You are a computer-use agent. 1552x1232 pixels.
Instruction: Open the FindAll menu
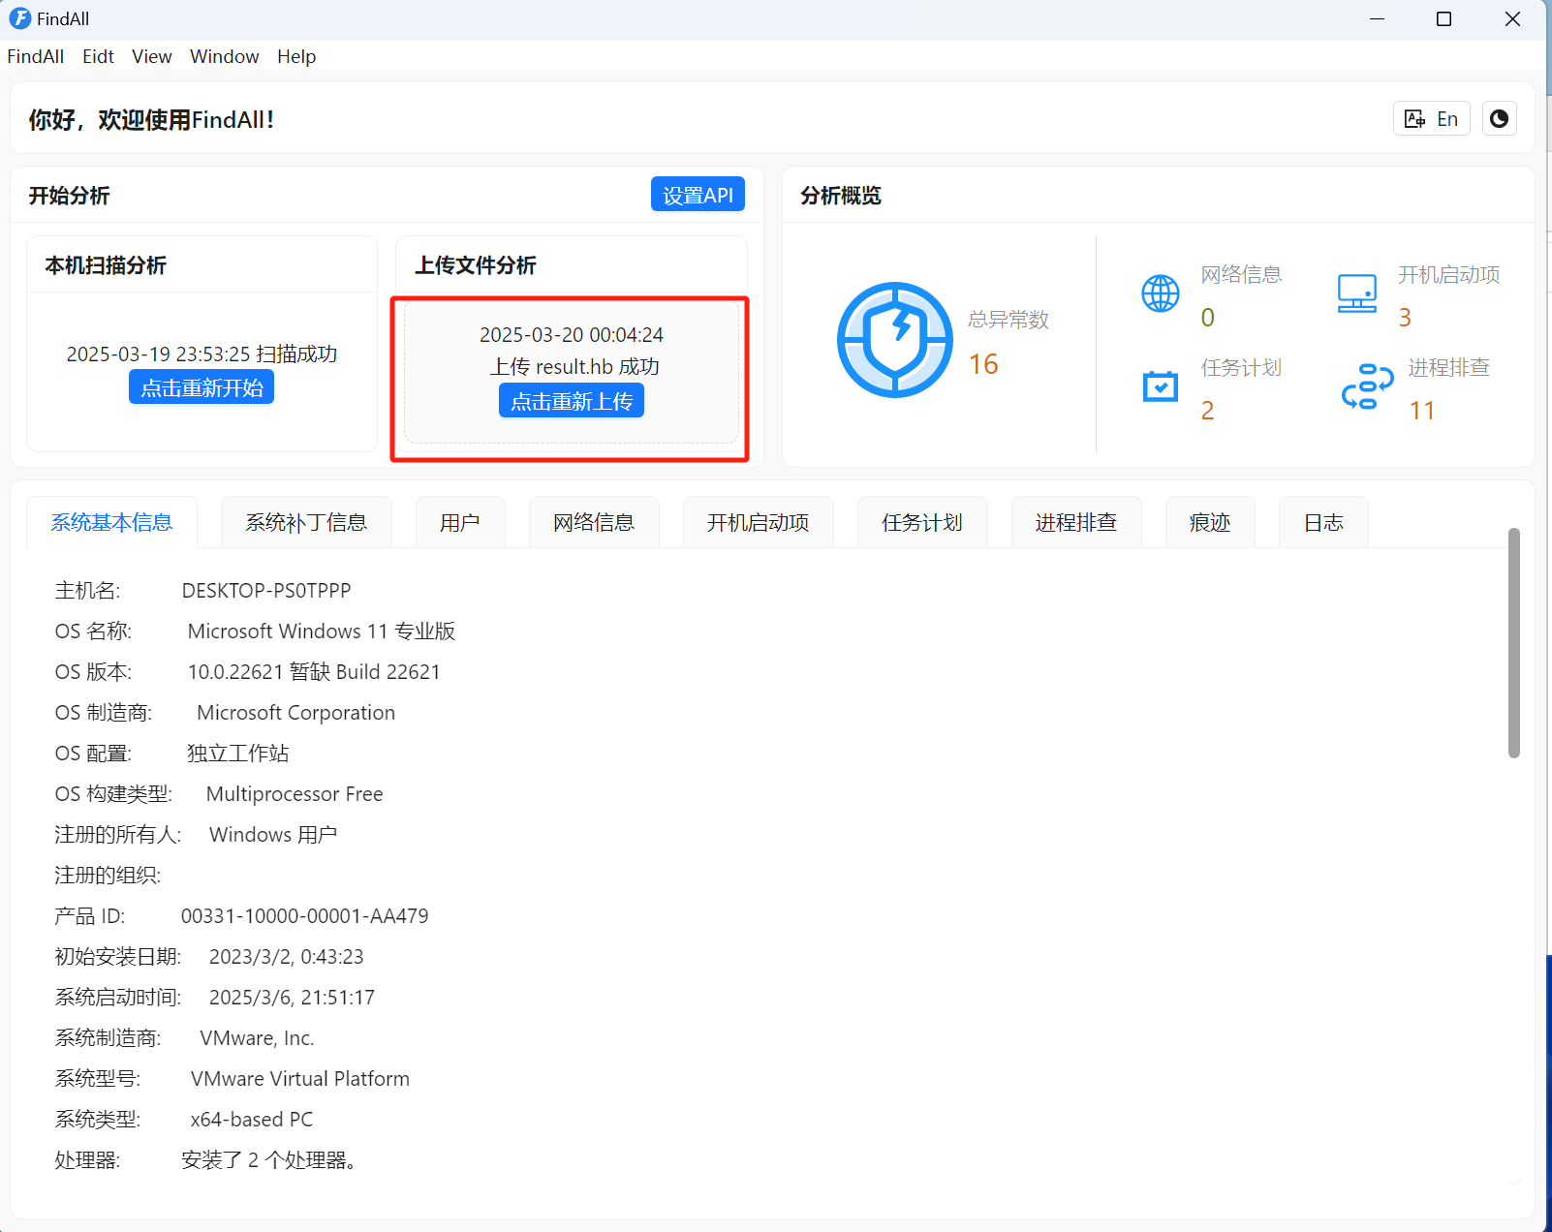click(36, 56)
